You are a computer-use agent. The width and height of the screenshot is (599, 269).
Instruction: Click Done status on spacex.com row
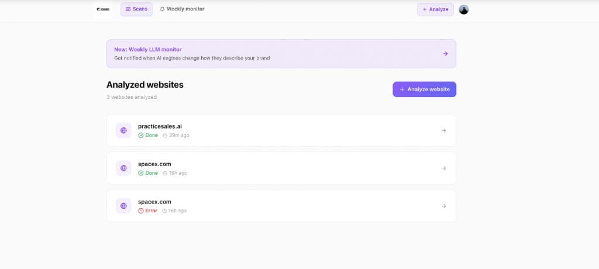[148, 173]
